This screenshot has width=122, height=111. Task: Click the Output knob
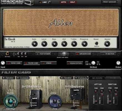(118, 63)
